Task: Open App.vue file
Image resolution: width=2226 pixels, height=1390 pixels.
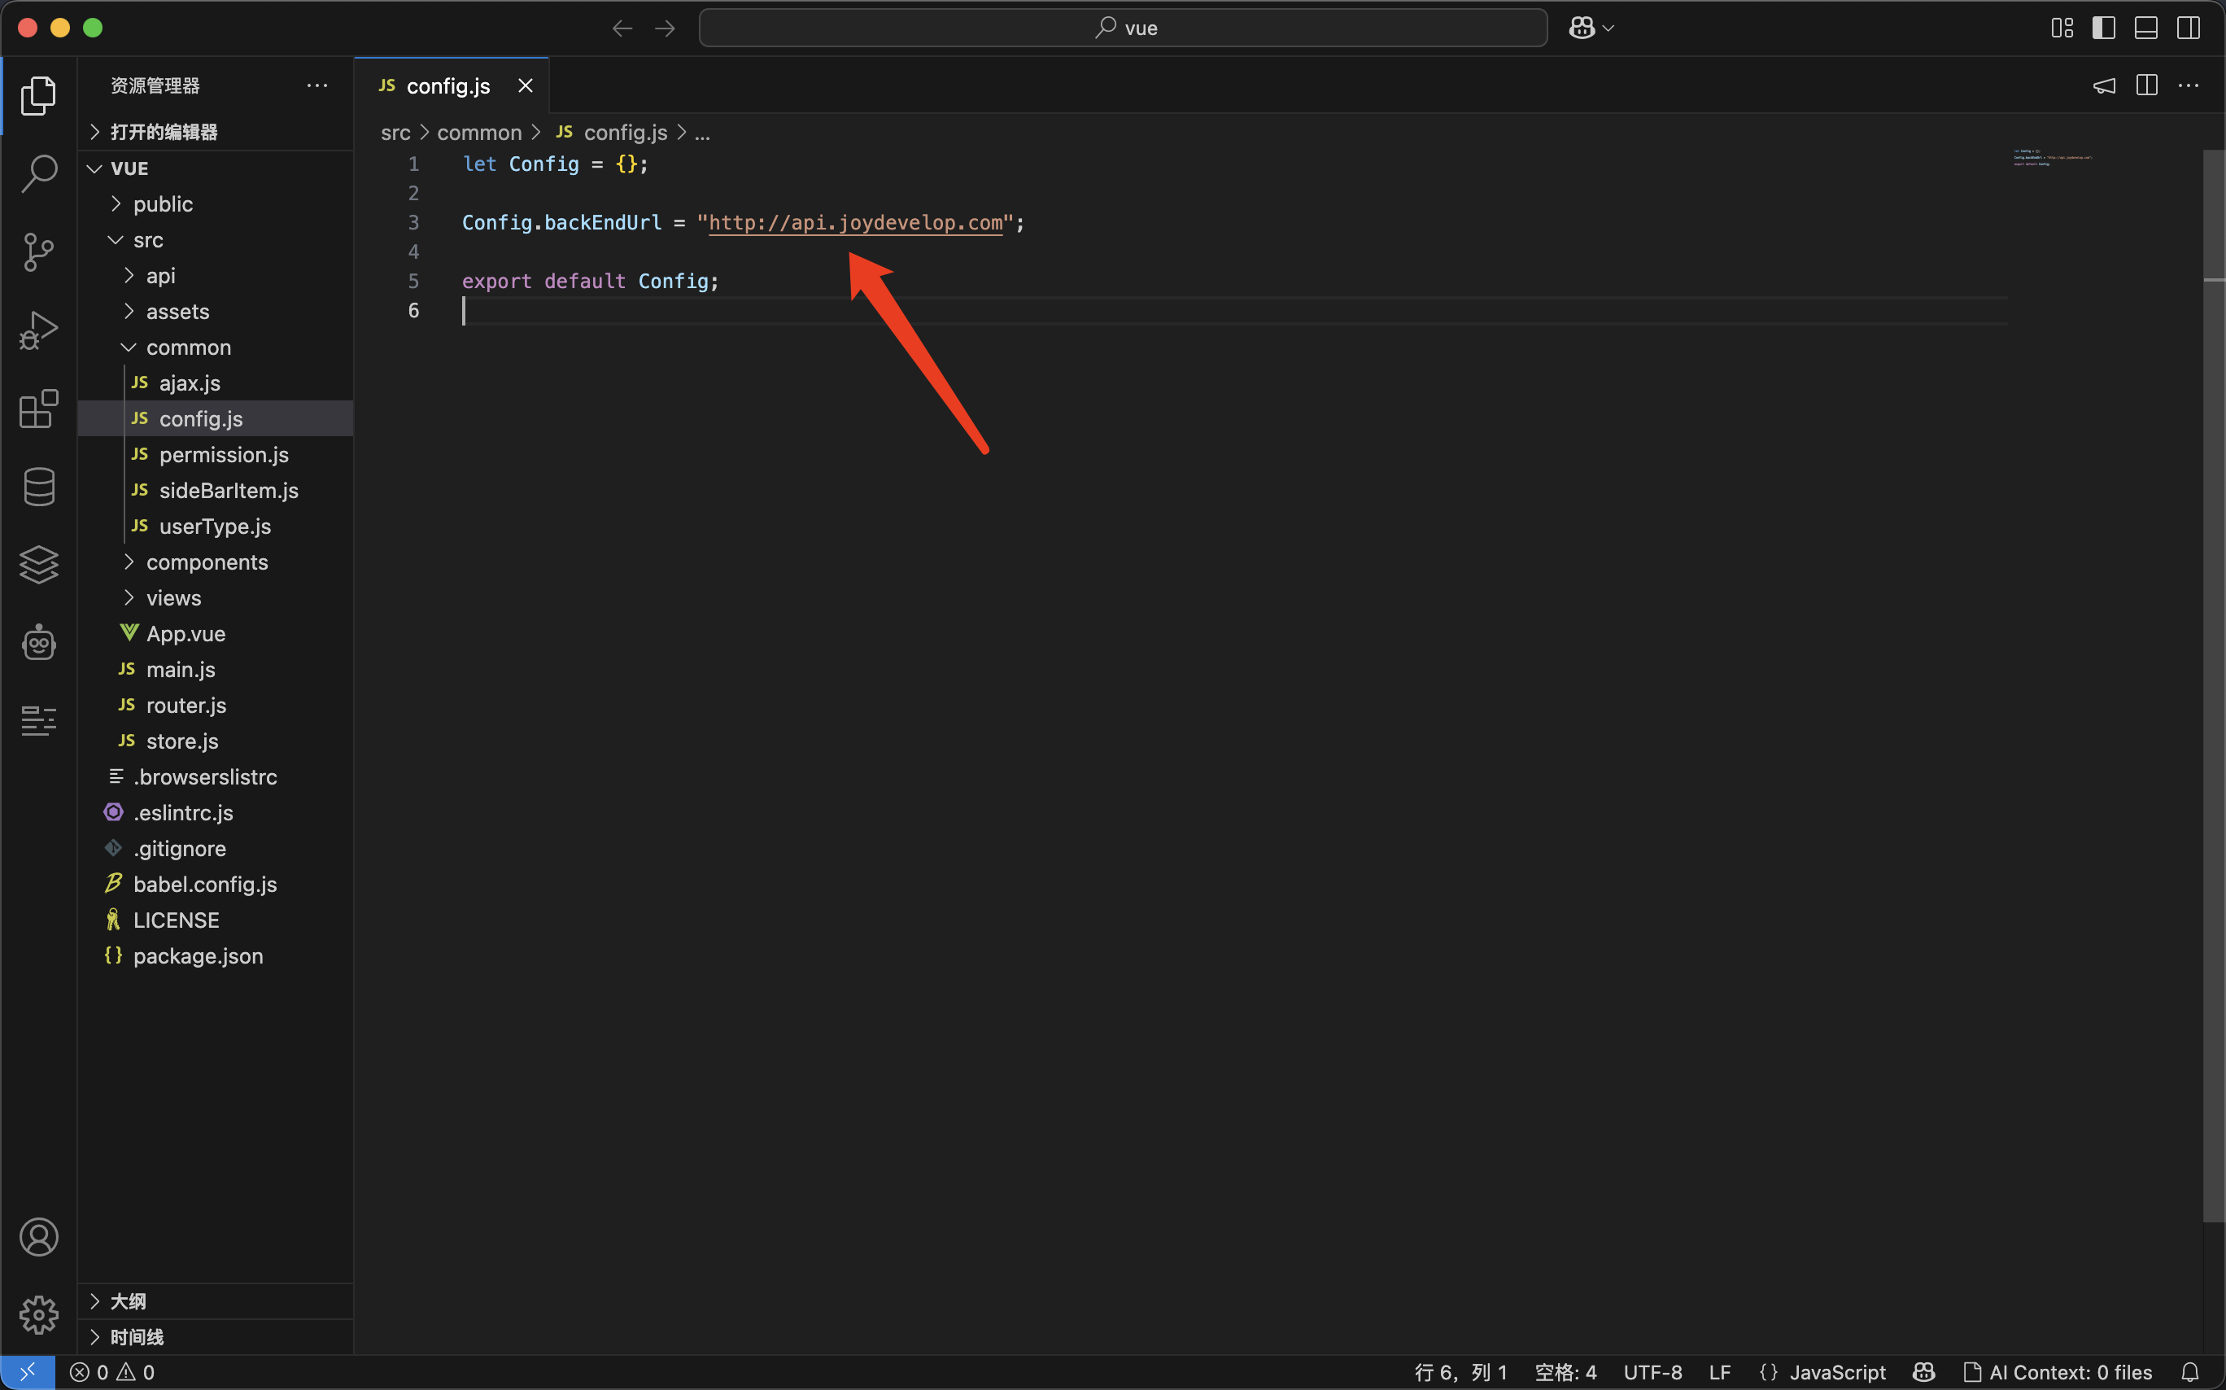Action: pyautogui.click(x=216, y=633)
